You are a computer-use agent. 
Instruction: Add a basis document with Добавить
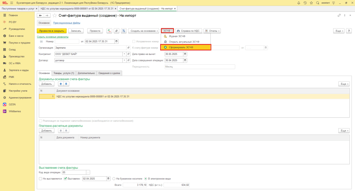[46, 84]
